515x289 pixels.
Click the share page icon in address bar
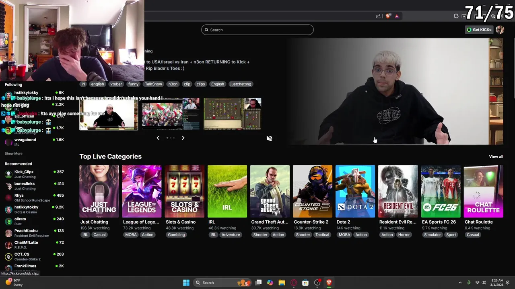point(378,16)
